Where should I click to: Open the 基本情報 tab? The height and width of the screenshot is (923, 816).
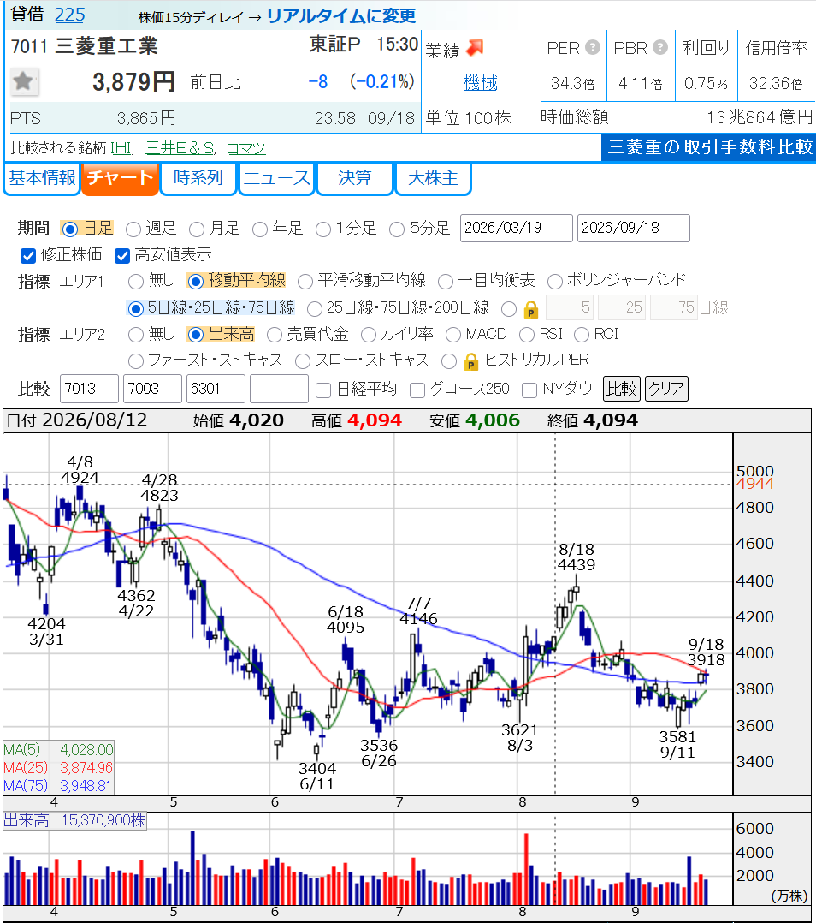coord(42,178)
